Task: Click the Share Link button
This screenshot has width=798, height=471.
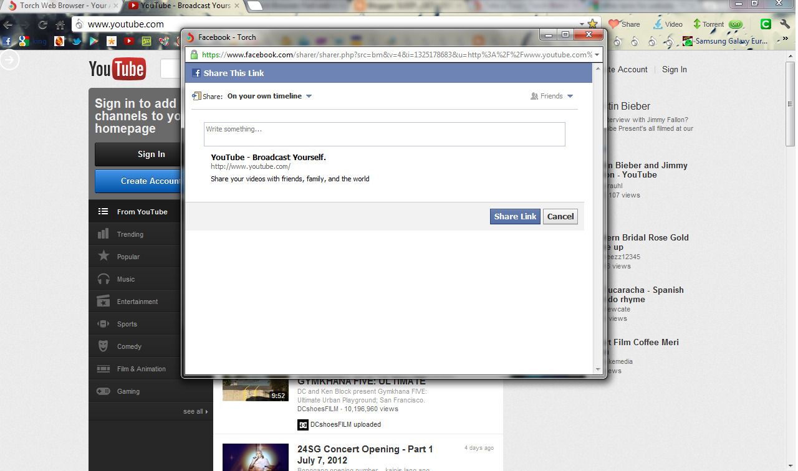Action: click(x=515, y=216)
